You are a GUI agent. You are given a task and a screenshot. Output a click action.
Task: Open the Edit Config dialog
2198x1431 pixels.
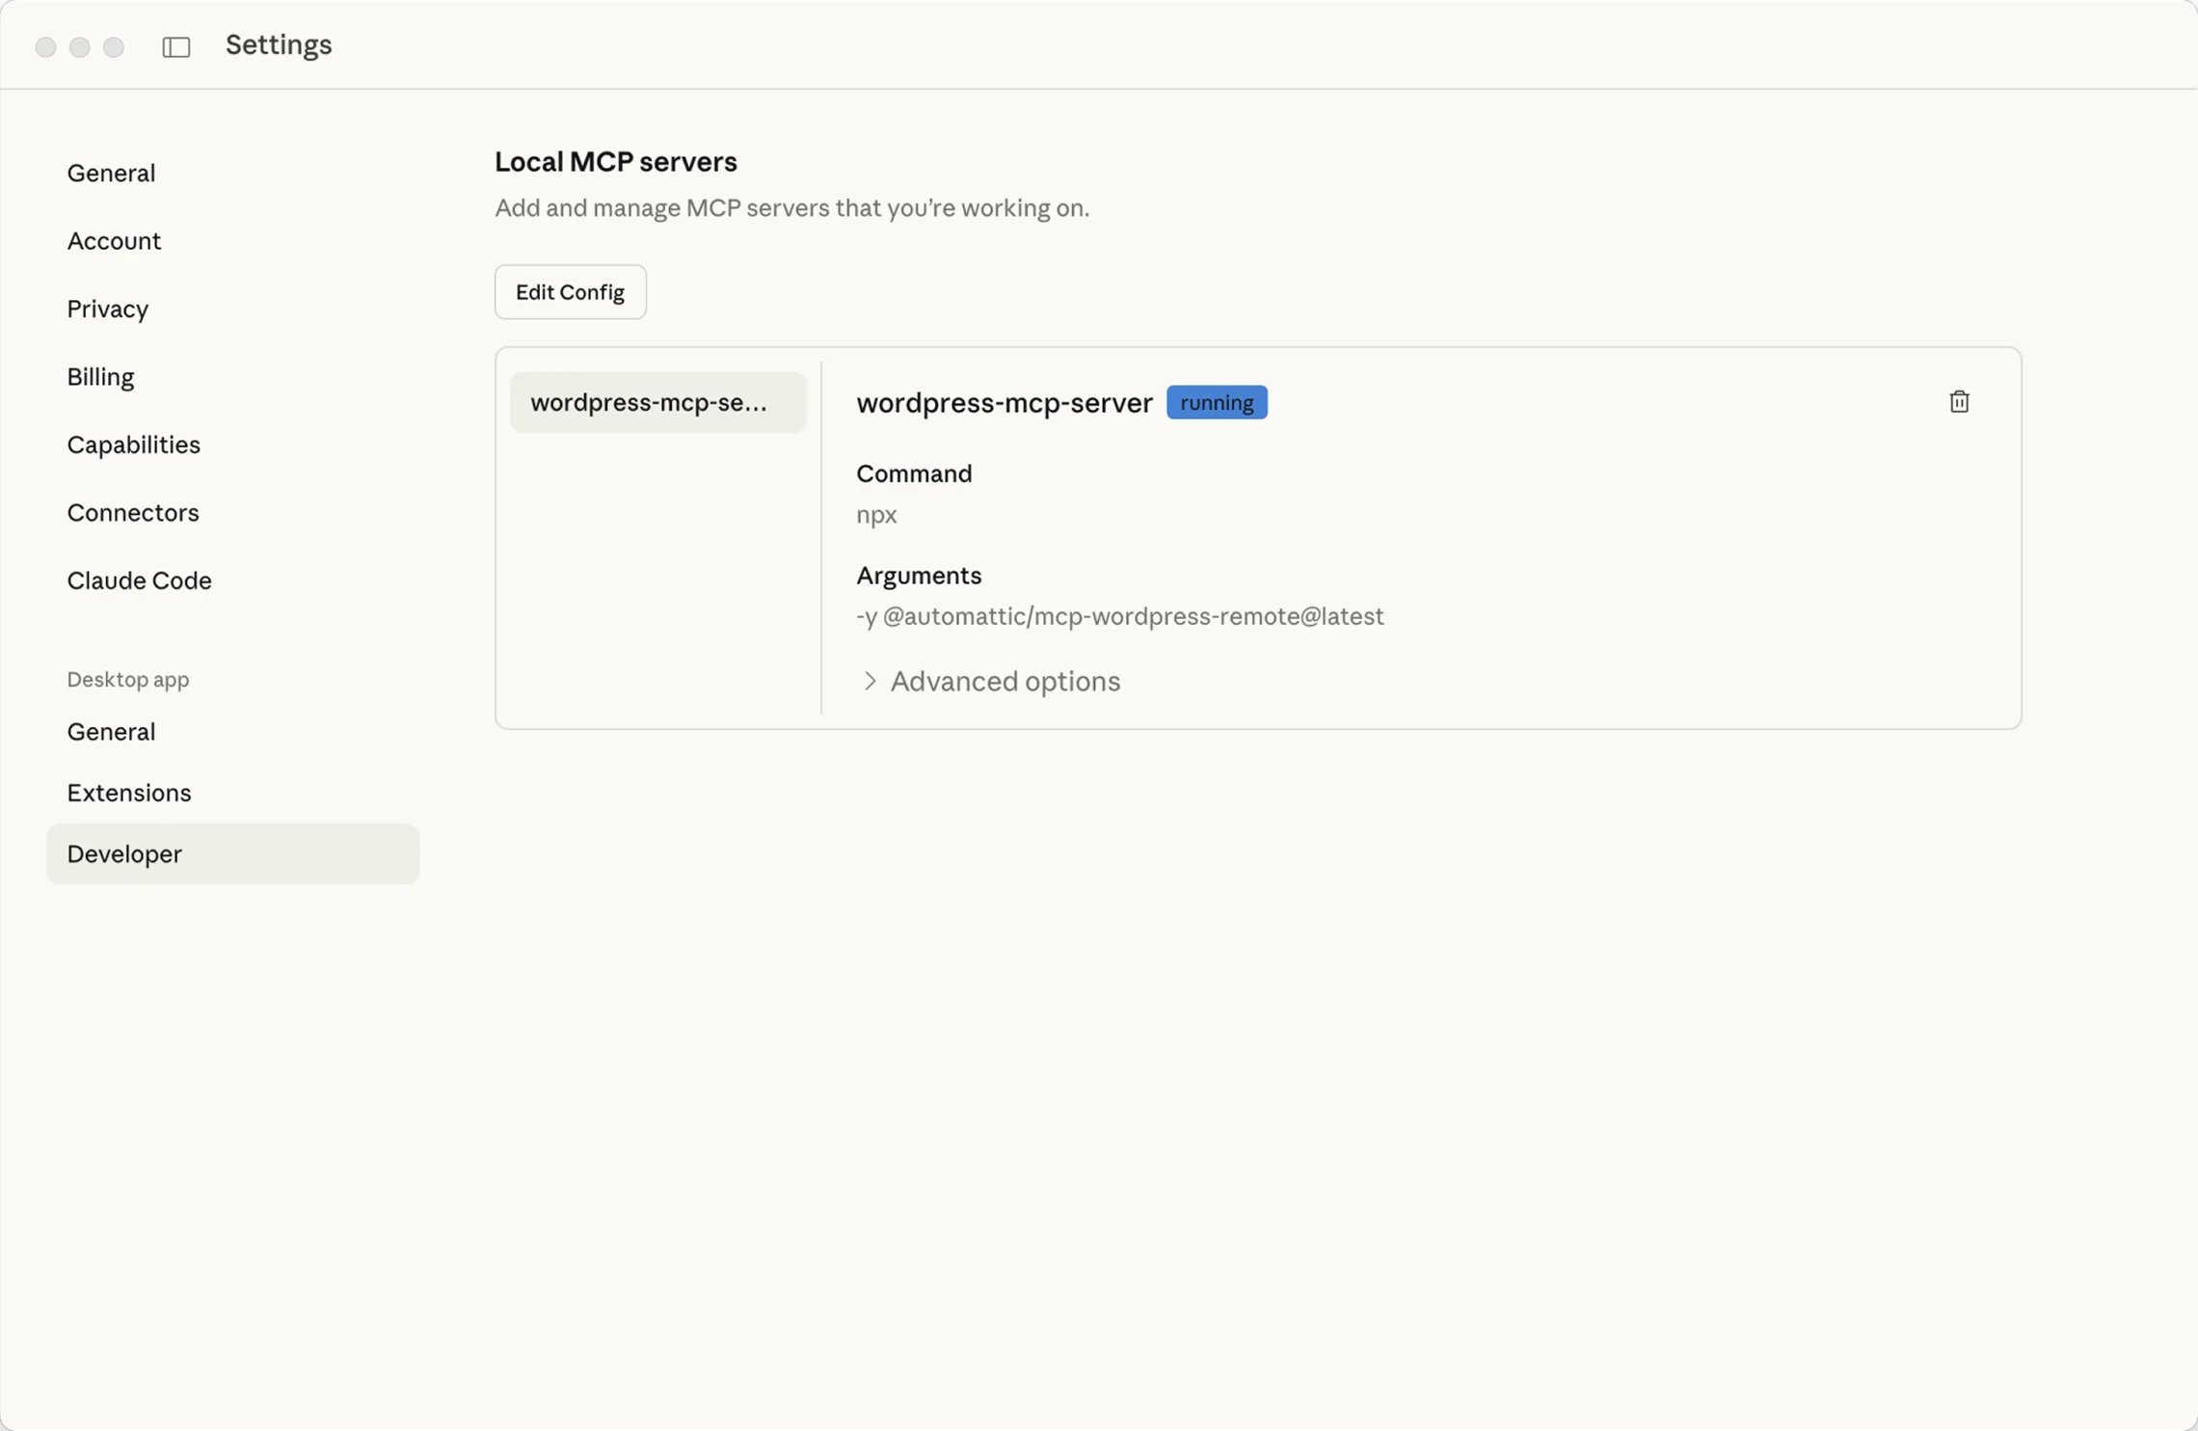coord(569,291)
